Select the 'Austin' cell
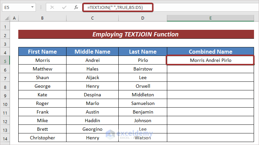259x145 pixels. click(x=92, y=112)
